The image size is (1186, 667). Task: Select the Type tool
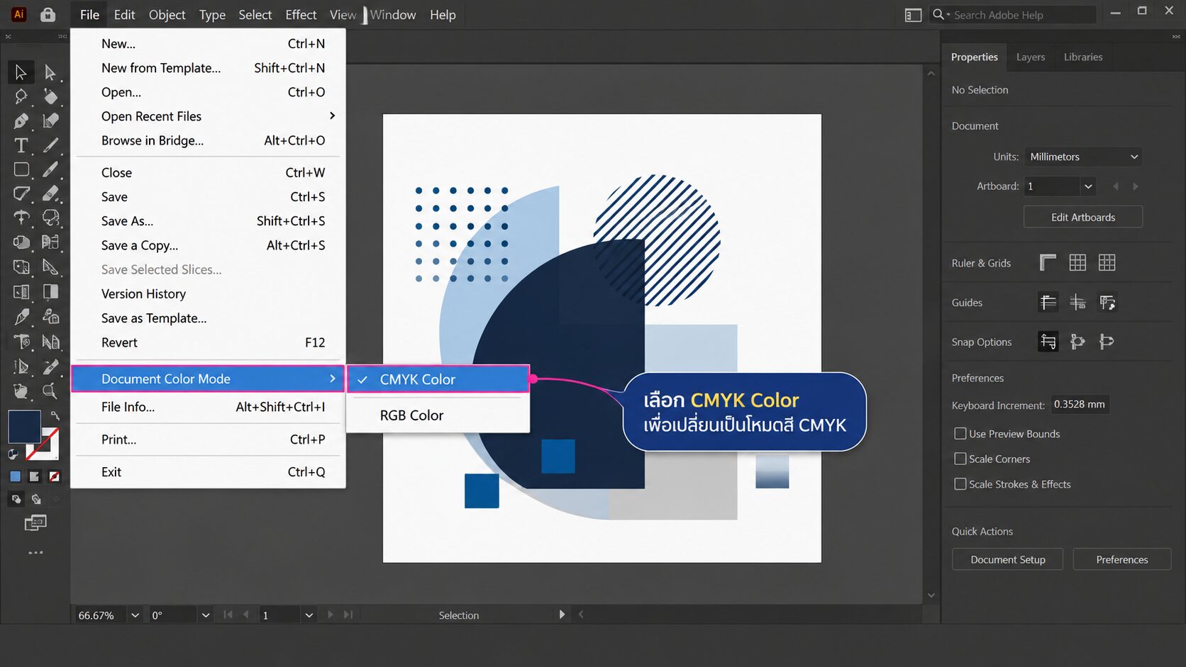pos(21,145)
